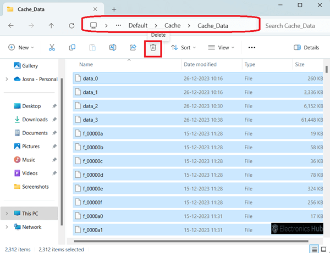Toggle the Details pane
This screenshot has height=253, width=330.
click(306, 48)
